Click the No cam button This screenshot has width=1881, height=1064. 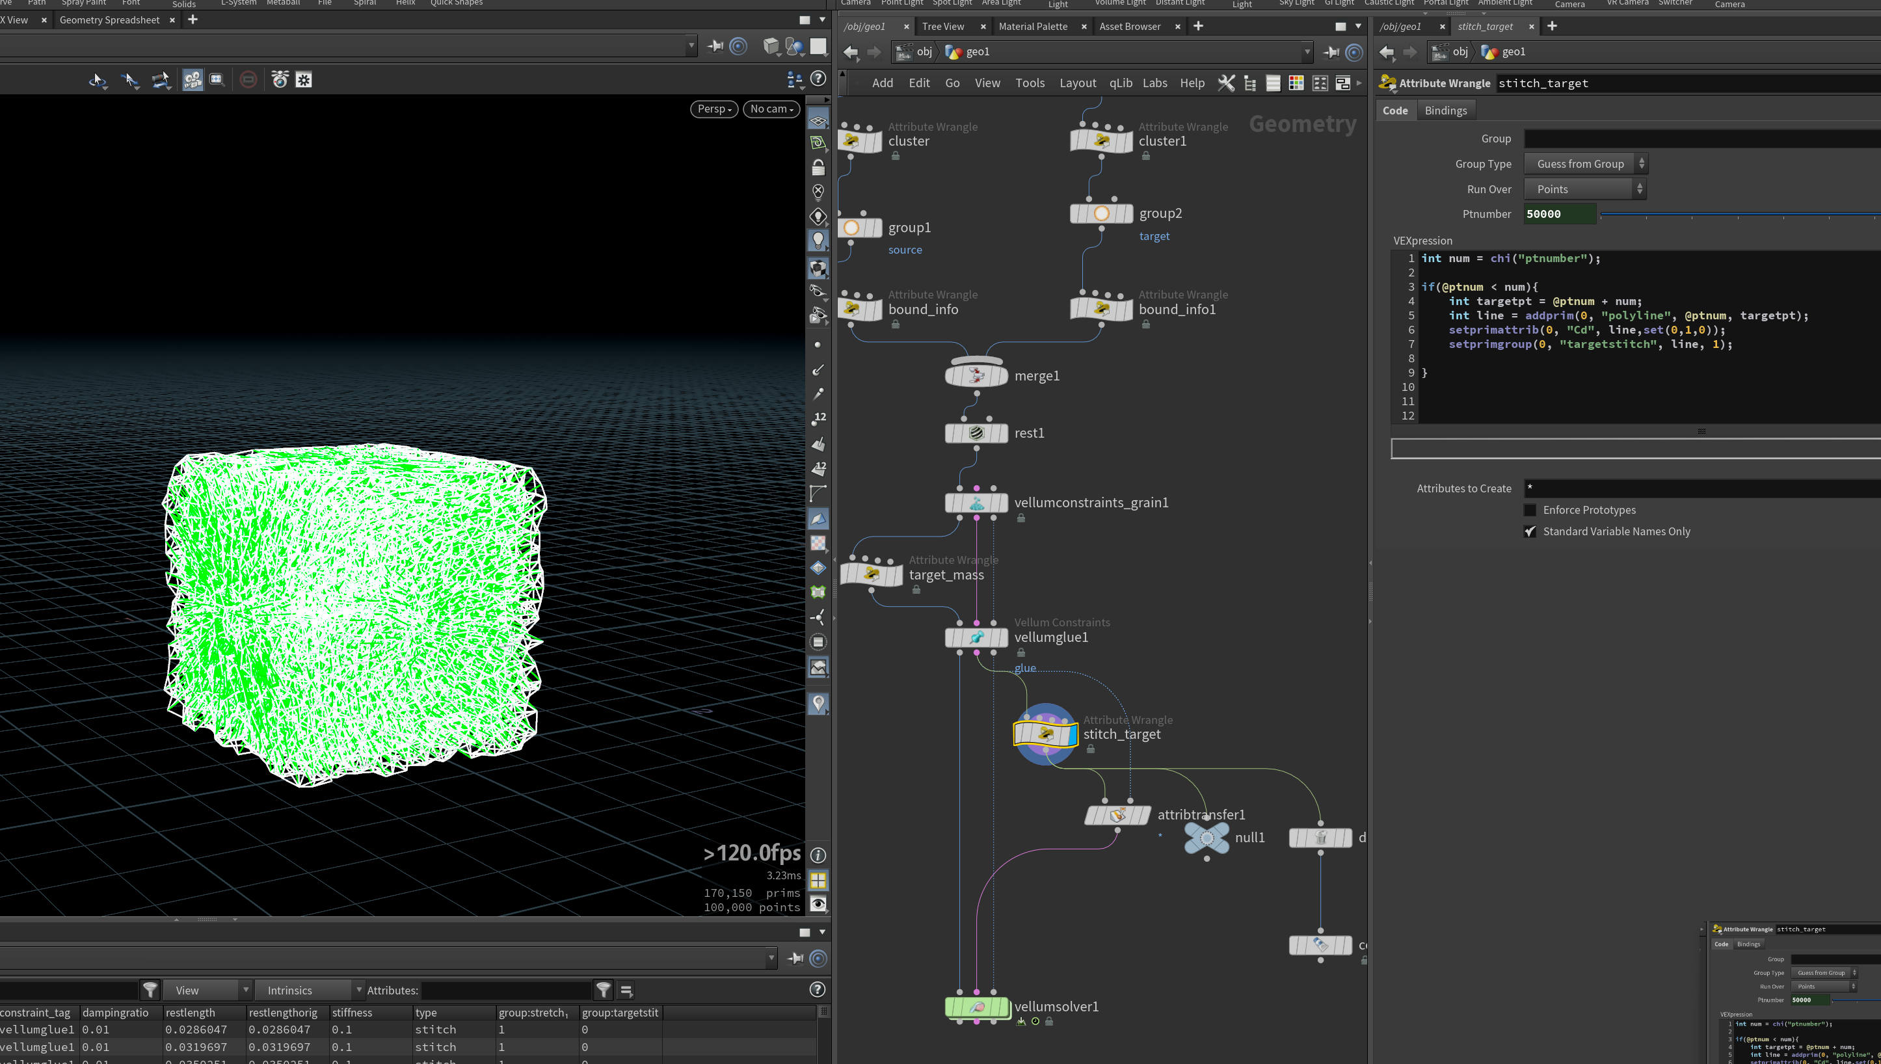click(x=771, y=109)
